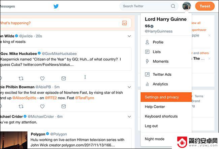
Task: Open Lists from the dropdown menu
Action: pos(166,52)
